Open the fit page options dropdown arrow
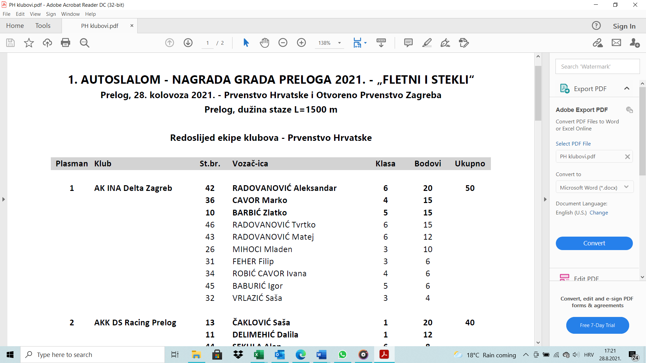646x363 pixels. (x=365, y=43)
